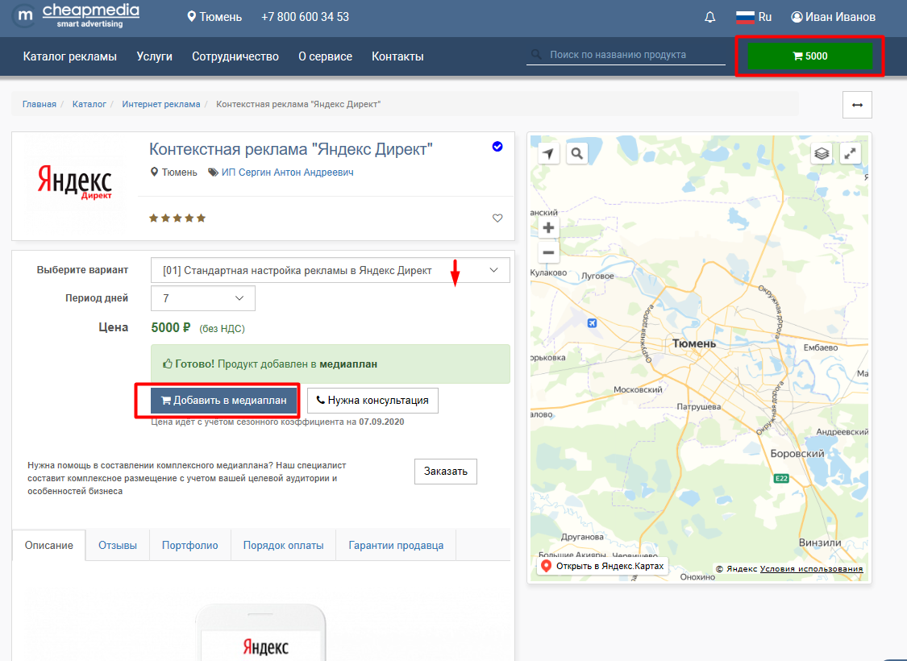Open О сервисе menu
This screenshot has height=661, width=907.
click(325, 56)
